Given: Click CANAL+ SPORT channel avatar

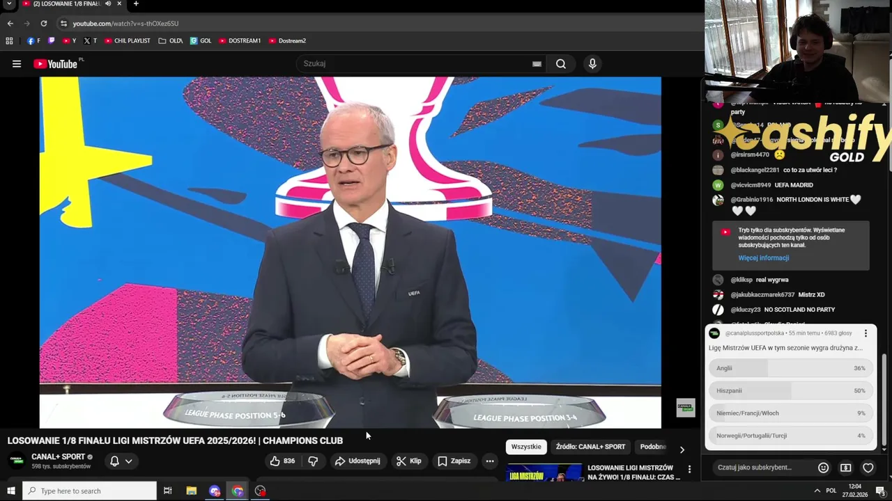Looking at the screenshot, I should click(x=17, y=461).
